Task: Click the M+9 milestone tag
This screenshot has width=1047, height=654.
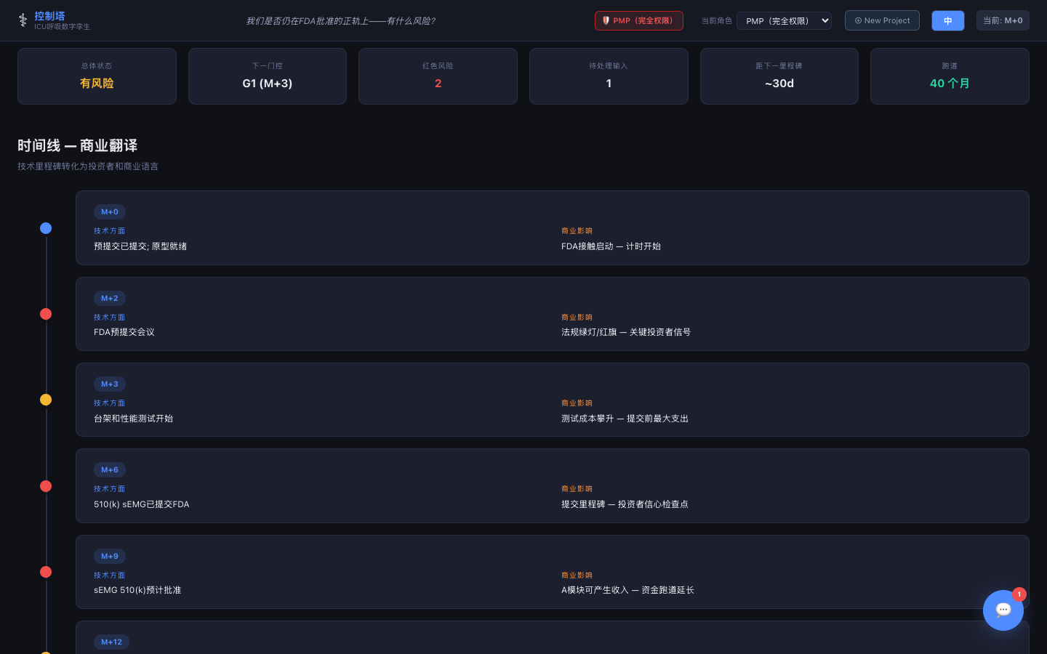Action: pos(110,556)
